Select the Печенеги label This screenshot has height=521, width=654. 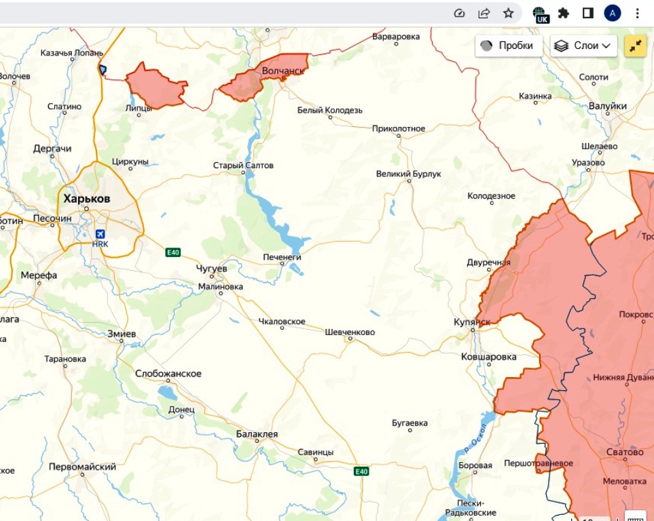click(x=282, y=256)
